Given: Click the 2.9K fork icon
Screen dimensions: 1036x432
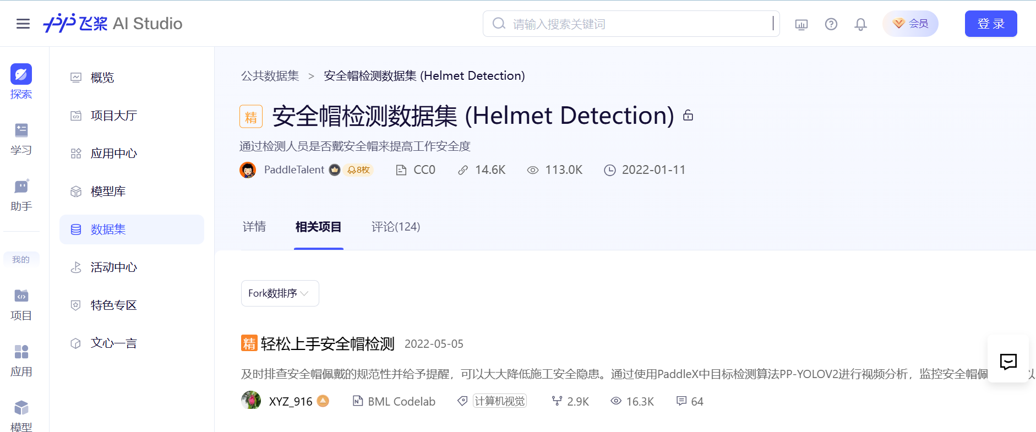Looking at the screenshot, I should coord(557,401).
